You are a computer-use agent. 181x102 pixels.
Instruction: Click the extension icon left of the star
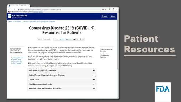pos(103,9)
